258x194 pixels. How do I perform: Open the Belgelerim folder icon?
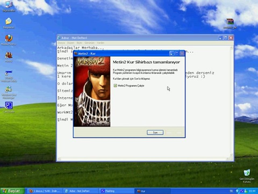[9, 23]
